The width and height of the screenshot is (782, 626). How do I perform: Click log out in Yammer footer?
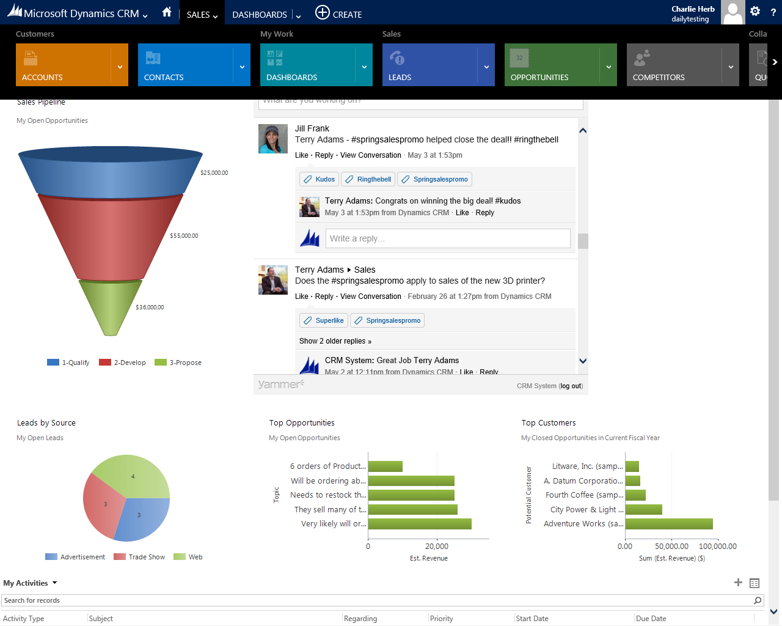coord(571,386)
